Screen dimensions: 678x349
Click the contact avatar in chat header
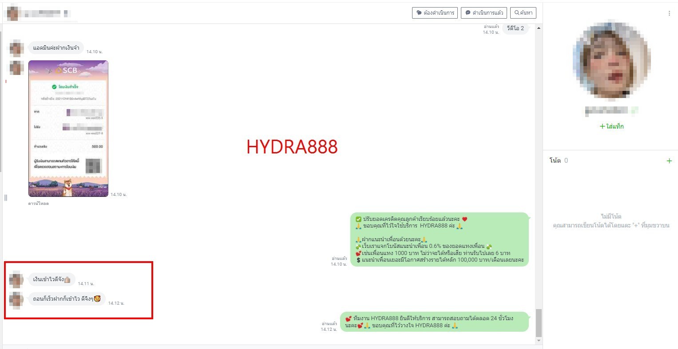[x=13, y=13]
